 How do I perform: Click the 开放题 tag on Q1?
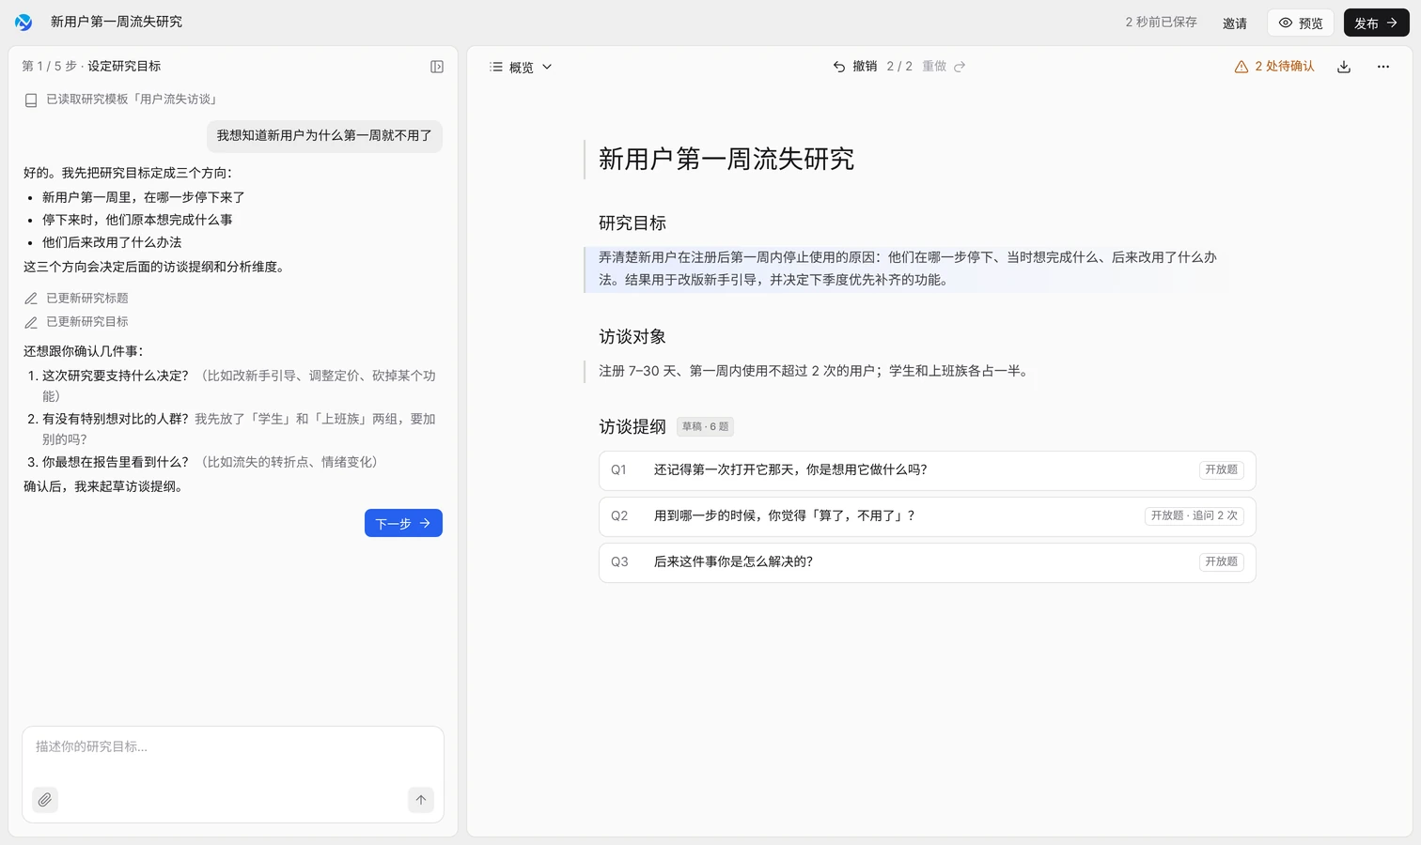(1222, 470)
